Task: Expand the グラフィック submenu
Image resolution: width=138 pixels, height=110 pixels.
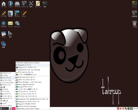Action: [x=8, y=85]
